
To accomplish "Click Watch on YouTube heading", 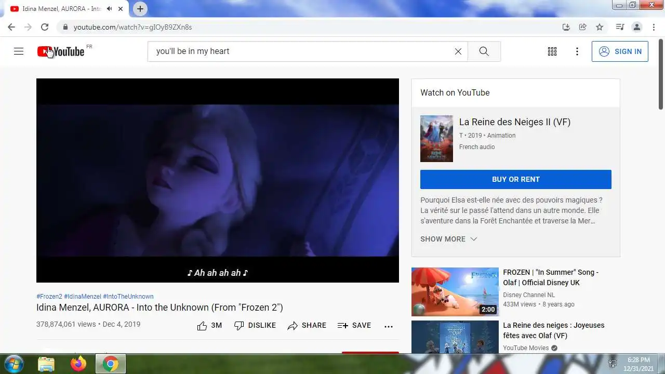I will (x=455, y=92).
